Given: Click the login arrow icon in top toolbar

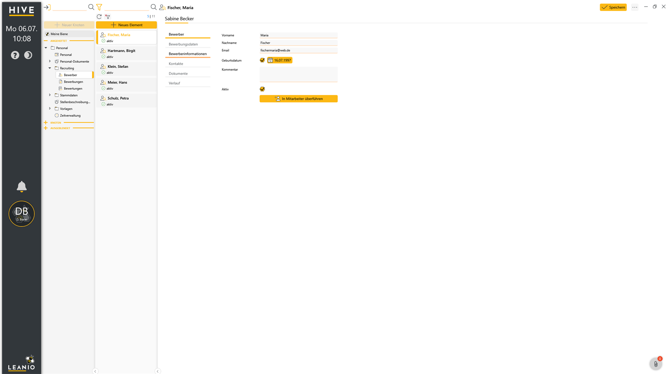Looking at the screenshot, I should point(47,7).
